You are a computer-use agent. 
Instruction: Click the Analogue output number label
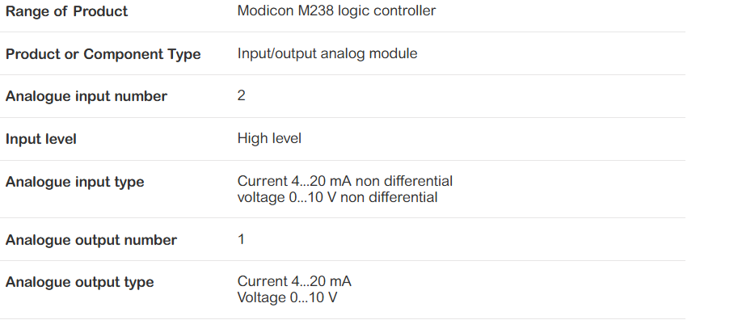pos(91,240)
